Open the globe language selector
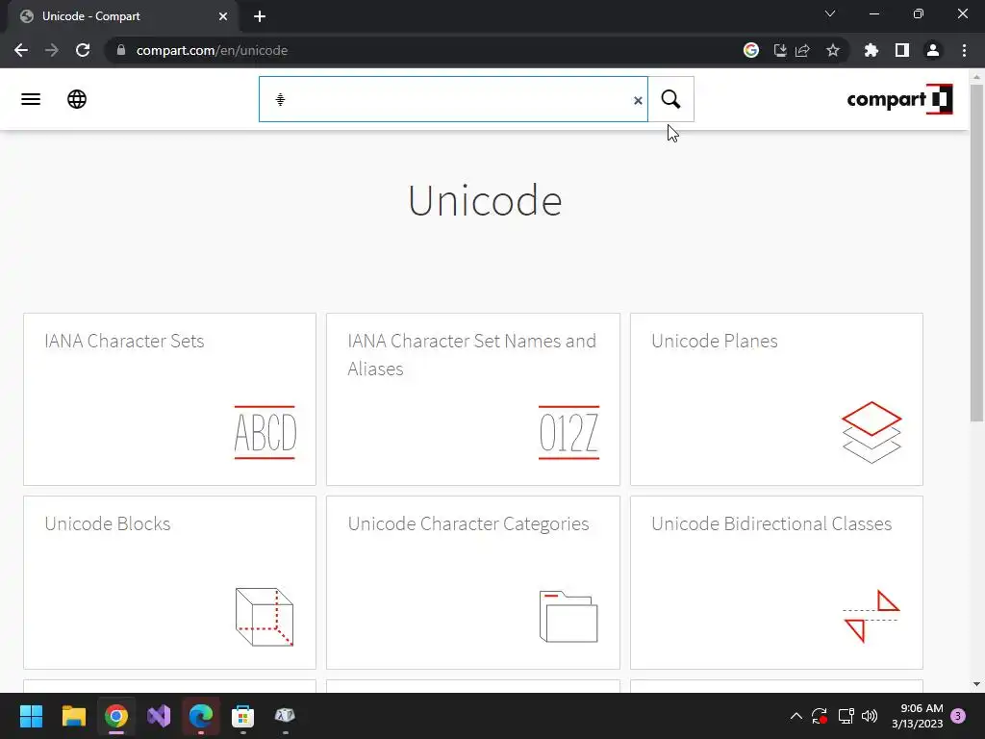985x739 pixels. (x=77, y=99)
